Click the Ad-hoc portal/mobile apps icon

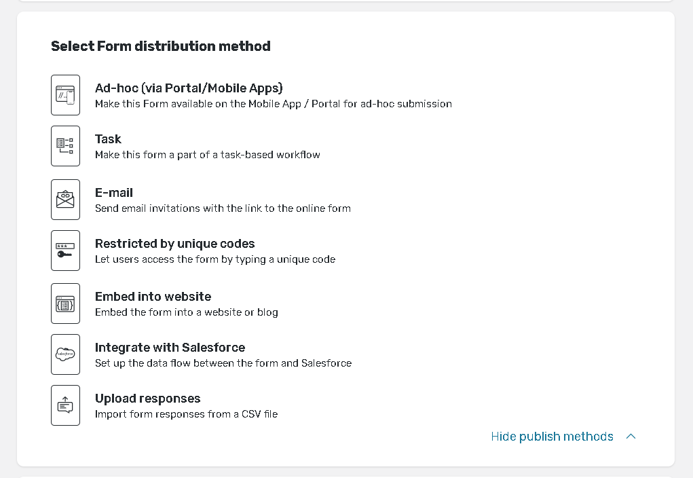tap(65, 95)
